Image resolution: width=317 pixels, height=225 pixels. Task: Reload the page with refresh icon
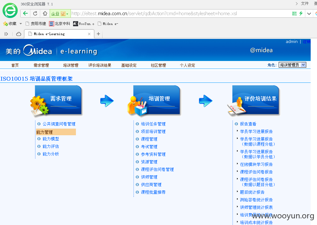pyautogui.click(x=35, y=14)
